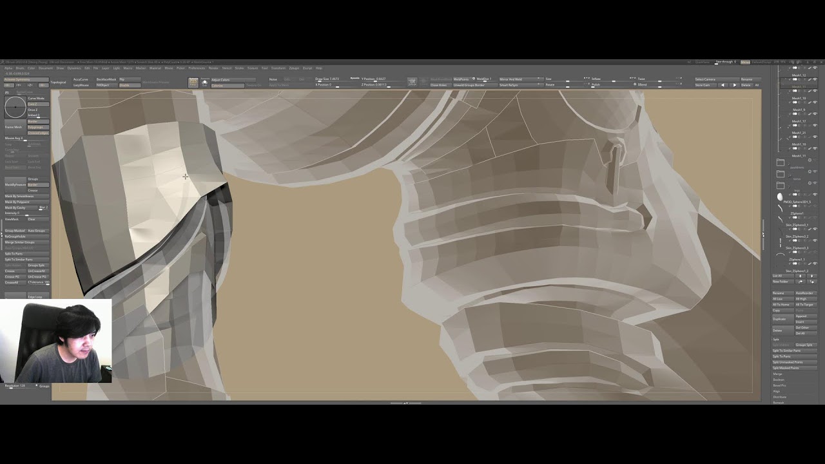The width and height of the screenshot is (825, 464).
Task: Toggle Curve Mode in stroke panel
Action: tap(36, 99)
